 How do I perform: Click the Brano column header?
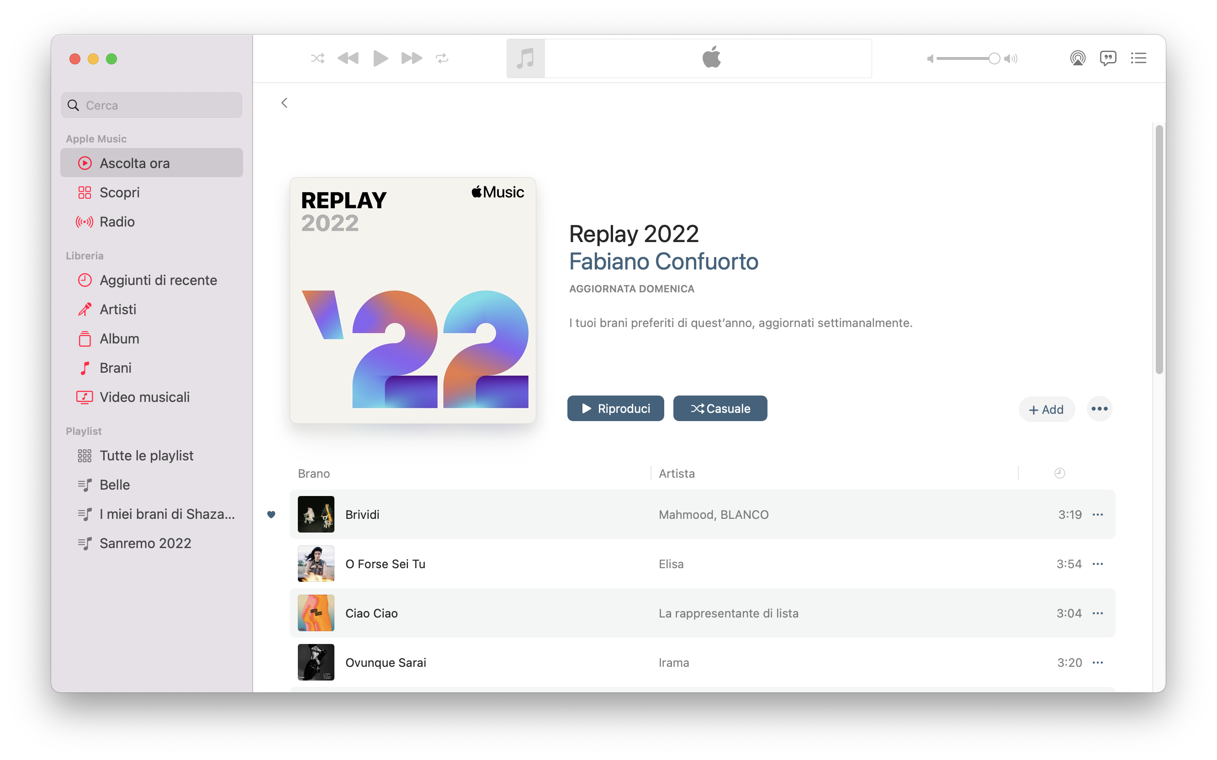314,473
